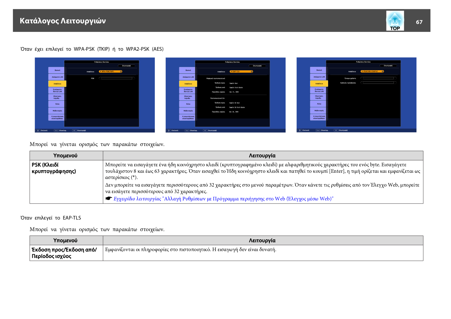Select Ενσύρματο δίκτυο LAN tab in WPA-PSK screenshot
This screenshot has height=319, width=451.
pyautogui.click(x=57, y=90)
